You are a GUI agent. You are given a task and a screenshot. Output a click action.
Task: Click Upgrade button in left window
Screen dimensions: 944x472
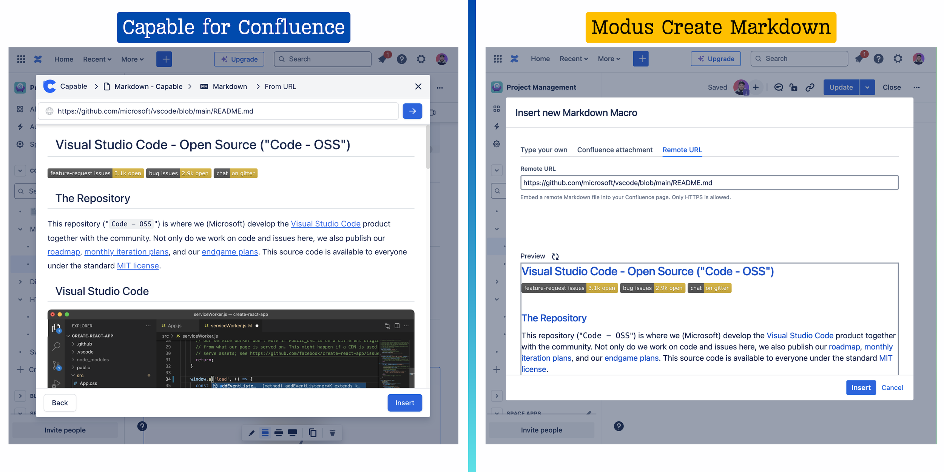pos(239,59)
